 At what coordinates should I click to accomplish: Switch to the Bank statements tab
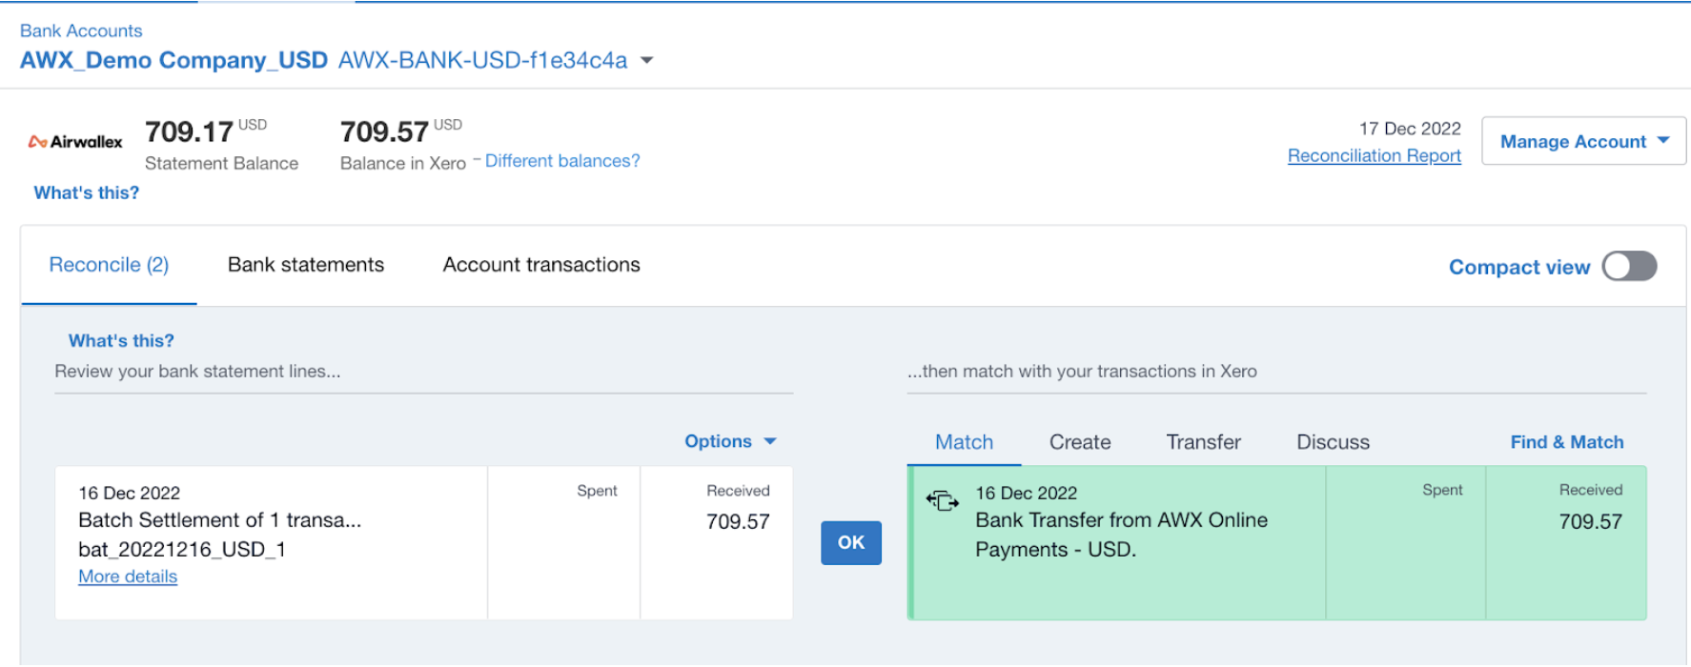point(305,265)
